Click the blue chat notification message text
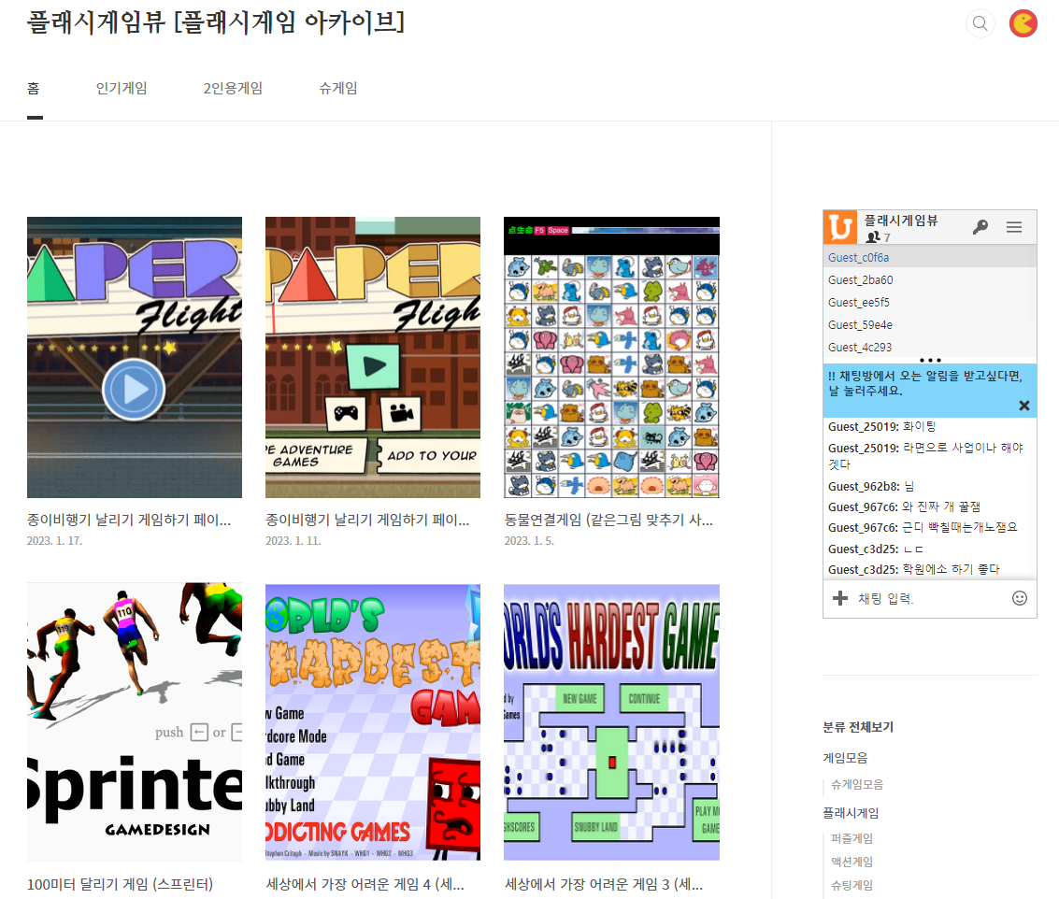 pos(925,383)
